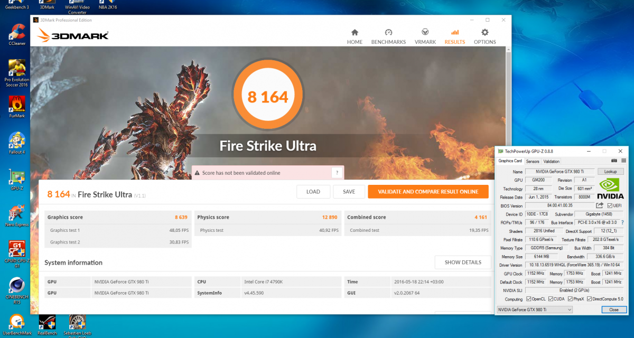The height and width of the screenshot is (338, 634).
Task: Open the HOME section in 3DMark
Action: [x=355, y=36]
